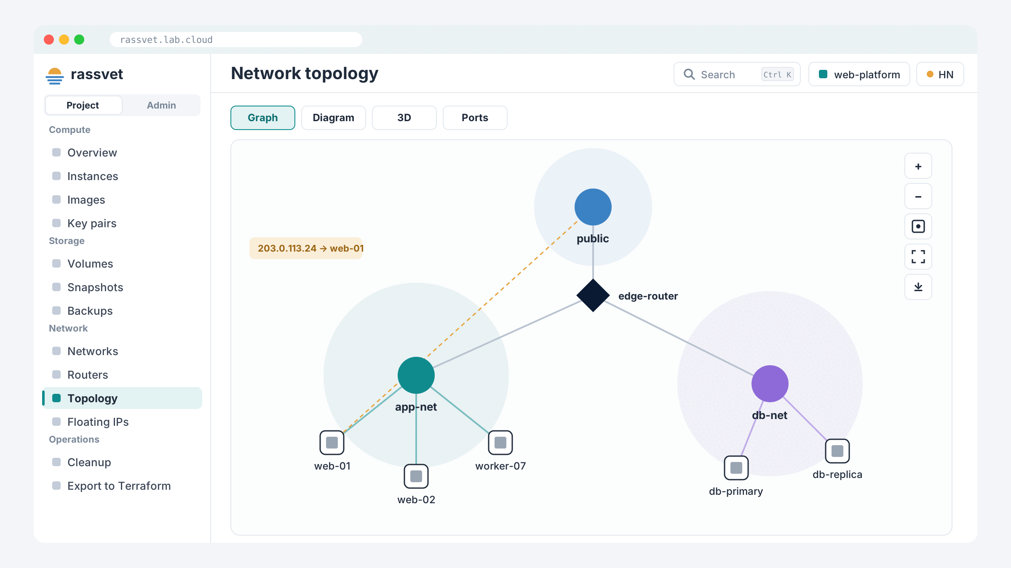Viewport: 1011px width, 568px height.
Task: Switch to the Graph view tab
Action: (x=263, y=118)
